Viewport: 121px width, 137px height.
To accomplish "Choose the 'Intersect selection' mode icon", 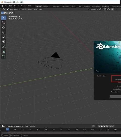I will pos(12,13).
